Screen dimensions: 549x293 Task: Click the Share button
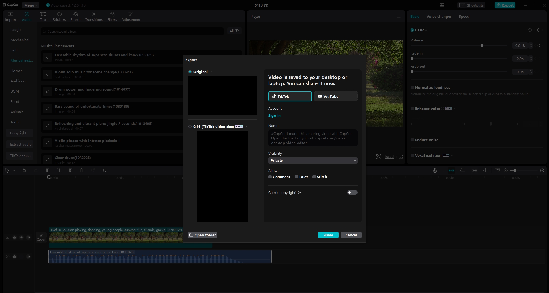tap(328, 235)
